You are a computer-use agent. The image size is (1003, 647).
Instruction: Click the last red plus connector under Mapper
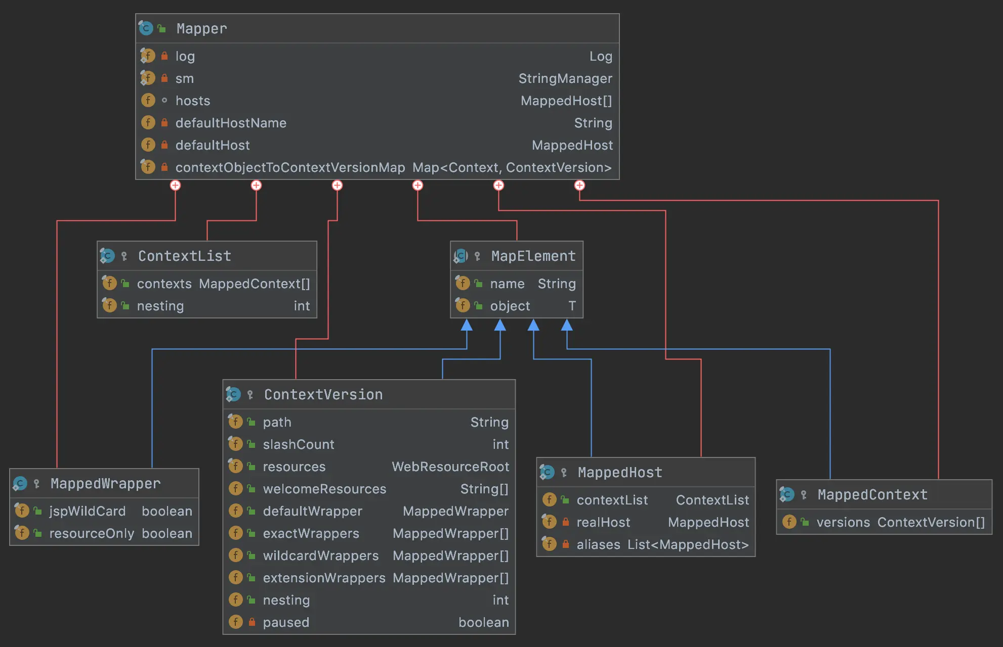click(579, 186)
